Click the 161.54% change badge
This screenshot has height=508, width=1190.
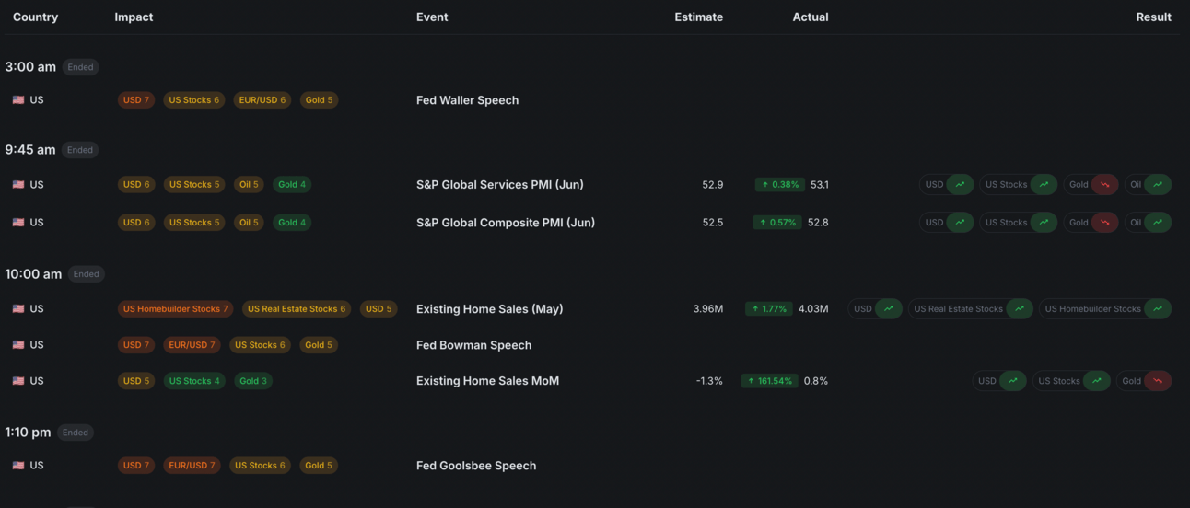tap(769, 381)
